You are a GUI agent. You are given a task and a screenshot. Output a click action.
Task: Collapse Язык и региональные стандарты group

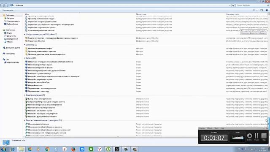(x=24, y=120)
